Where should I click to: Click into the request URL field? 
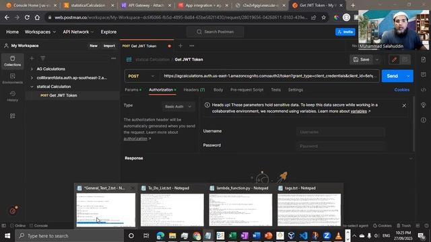coord(269,76)
